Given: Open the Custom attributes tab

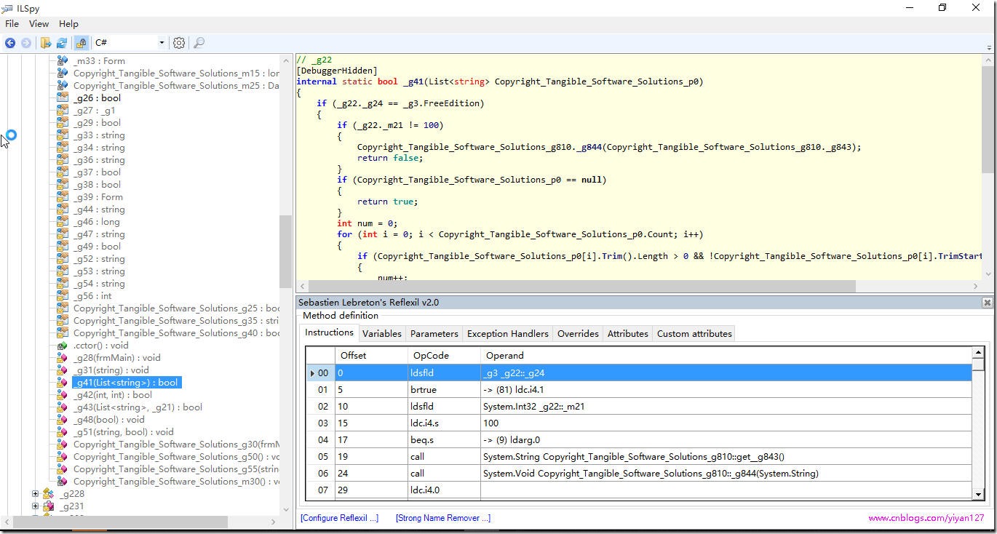Looking at the screenshot, I should (694, 334).
